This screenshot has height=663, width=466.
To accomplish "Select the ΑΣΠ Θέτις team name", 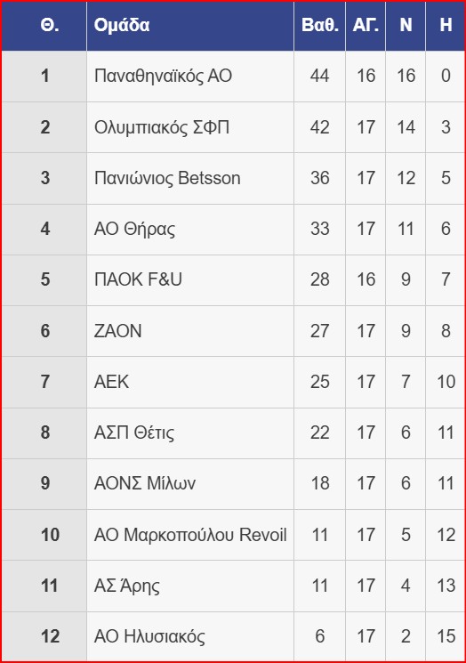I will 134,433.
